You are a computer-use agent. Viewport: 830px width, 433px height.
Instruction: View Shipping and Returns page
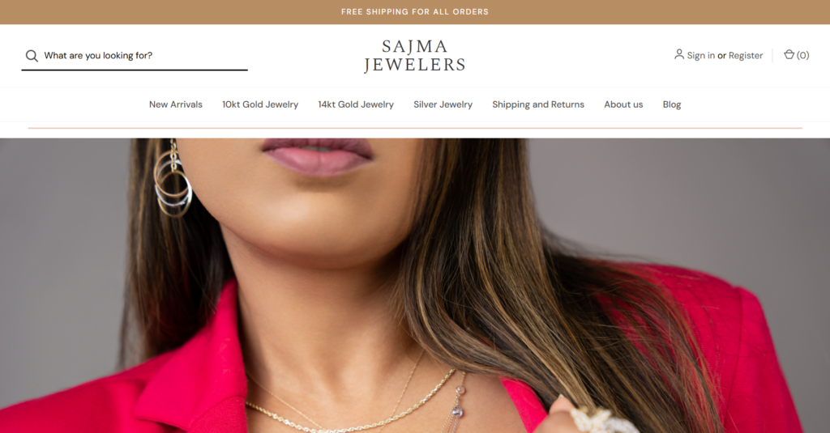[538, 104]
